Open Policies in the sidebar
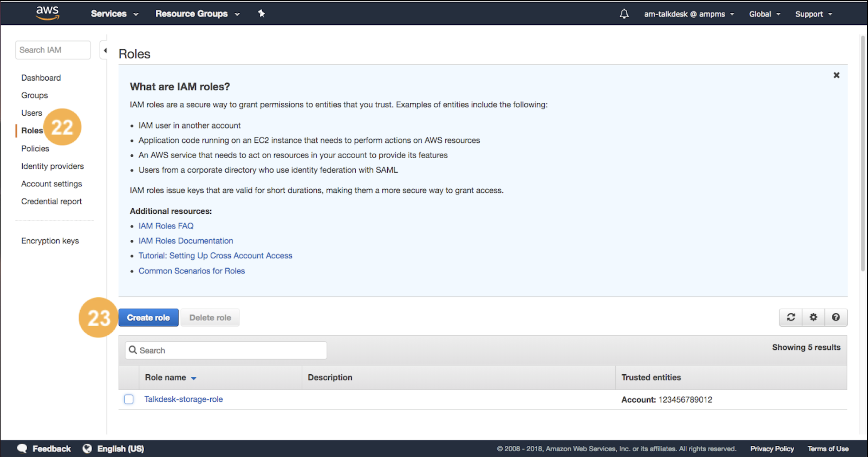 tap(35, 148)
